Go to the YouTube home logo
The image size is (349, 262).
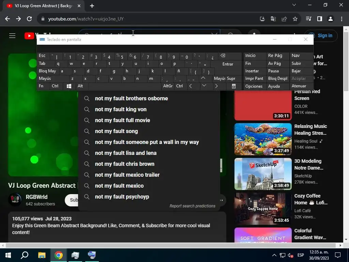point(30,35)
